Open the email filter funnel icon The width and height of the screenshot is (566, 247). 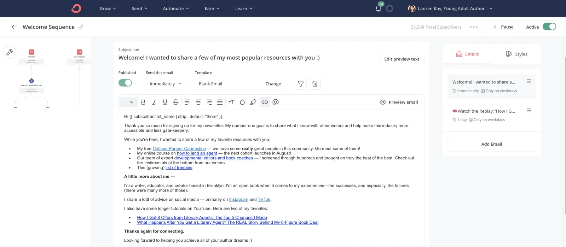click(300, 84)
